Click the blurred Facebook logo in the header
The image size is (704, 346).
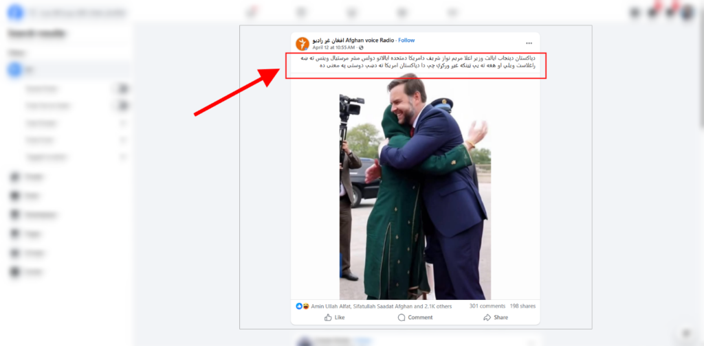(x=16, y=12)
